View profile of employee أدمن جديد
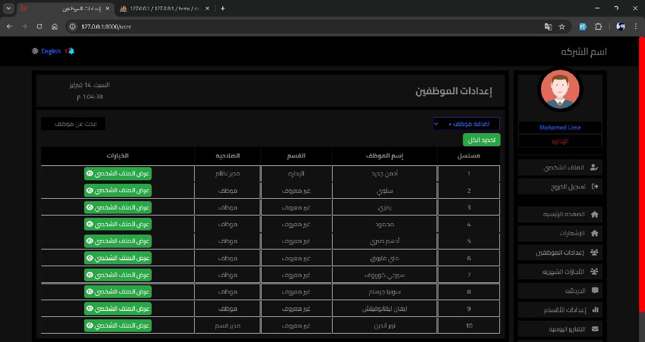Viewport: 645px width, 342px height. (118, 174)
